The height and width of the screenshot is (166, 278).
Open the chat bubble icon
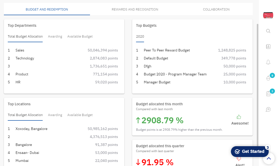click(x=268, y=109)
